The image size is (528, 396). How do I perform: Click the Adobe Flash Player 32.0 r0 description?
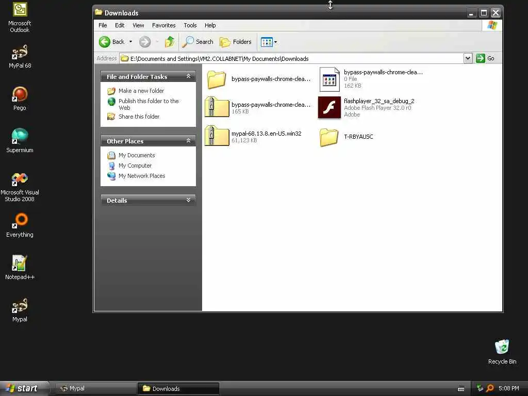pos(377,108)
